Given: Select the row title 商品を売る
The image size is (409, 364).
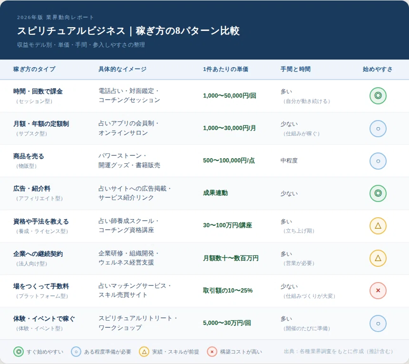Looking at the screenshot, I should pyautogui.click(x=29, y=156).
